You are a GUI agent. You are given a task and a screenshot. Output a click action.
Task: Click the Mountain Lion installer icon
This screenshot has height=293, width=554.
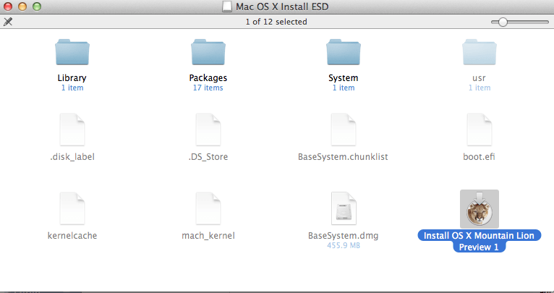click(479, 209)
